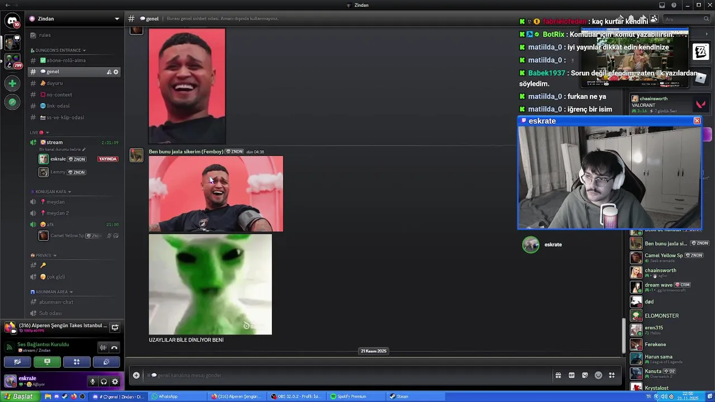Open the soundboard button in voice panel
This screenshot has height=402, width=715.
tap(106, 362)
